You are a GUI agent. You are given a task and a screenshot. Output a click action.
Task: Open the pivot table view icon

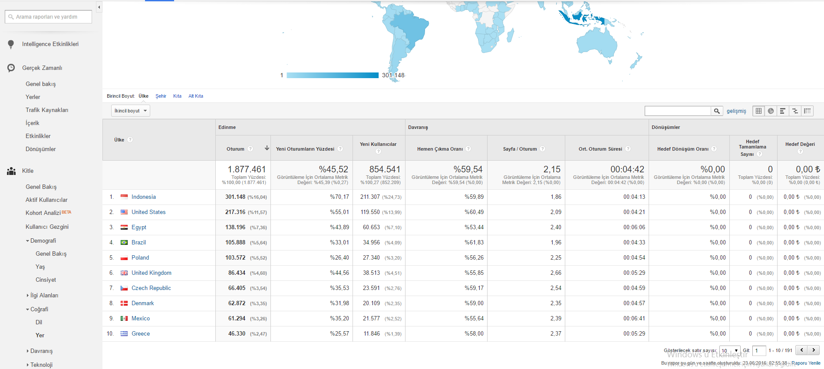tap(807, 111)
